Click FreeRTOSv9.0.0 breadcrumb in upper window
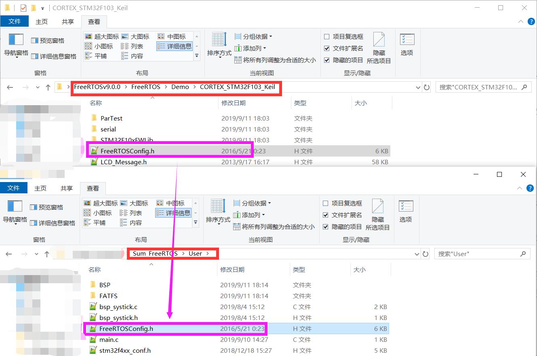The width and height of the screenshot is (537, 356). (x=97, y=87)
